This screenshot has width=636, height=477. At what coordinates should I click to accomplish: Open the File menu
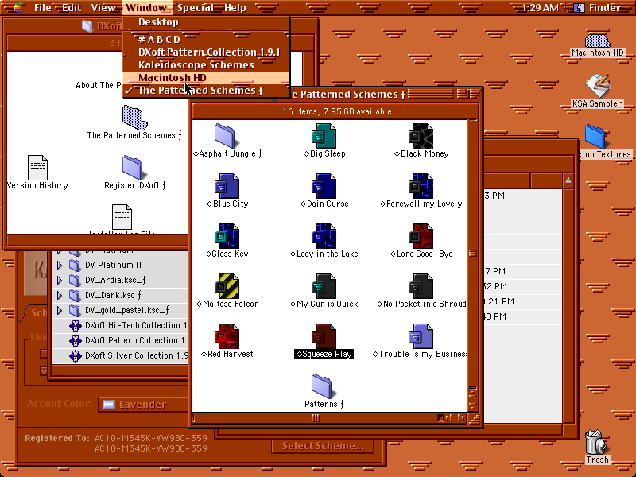click(43, 7)
